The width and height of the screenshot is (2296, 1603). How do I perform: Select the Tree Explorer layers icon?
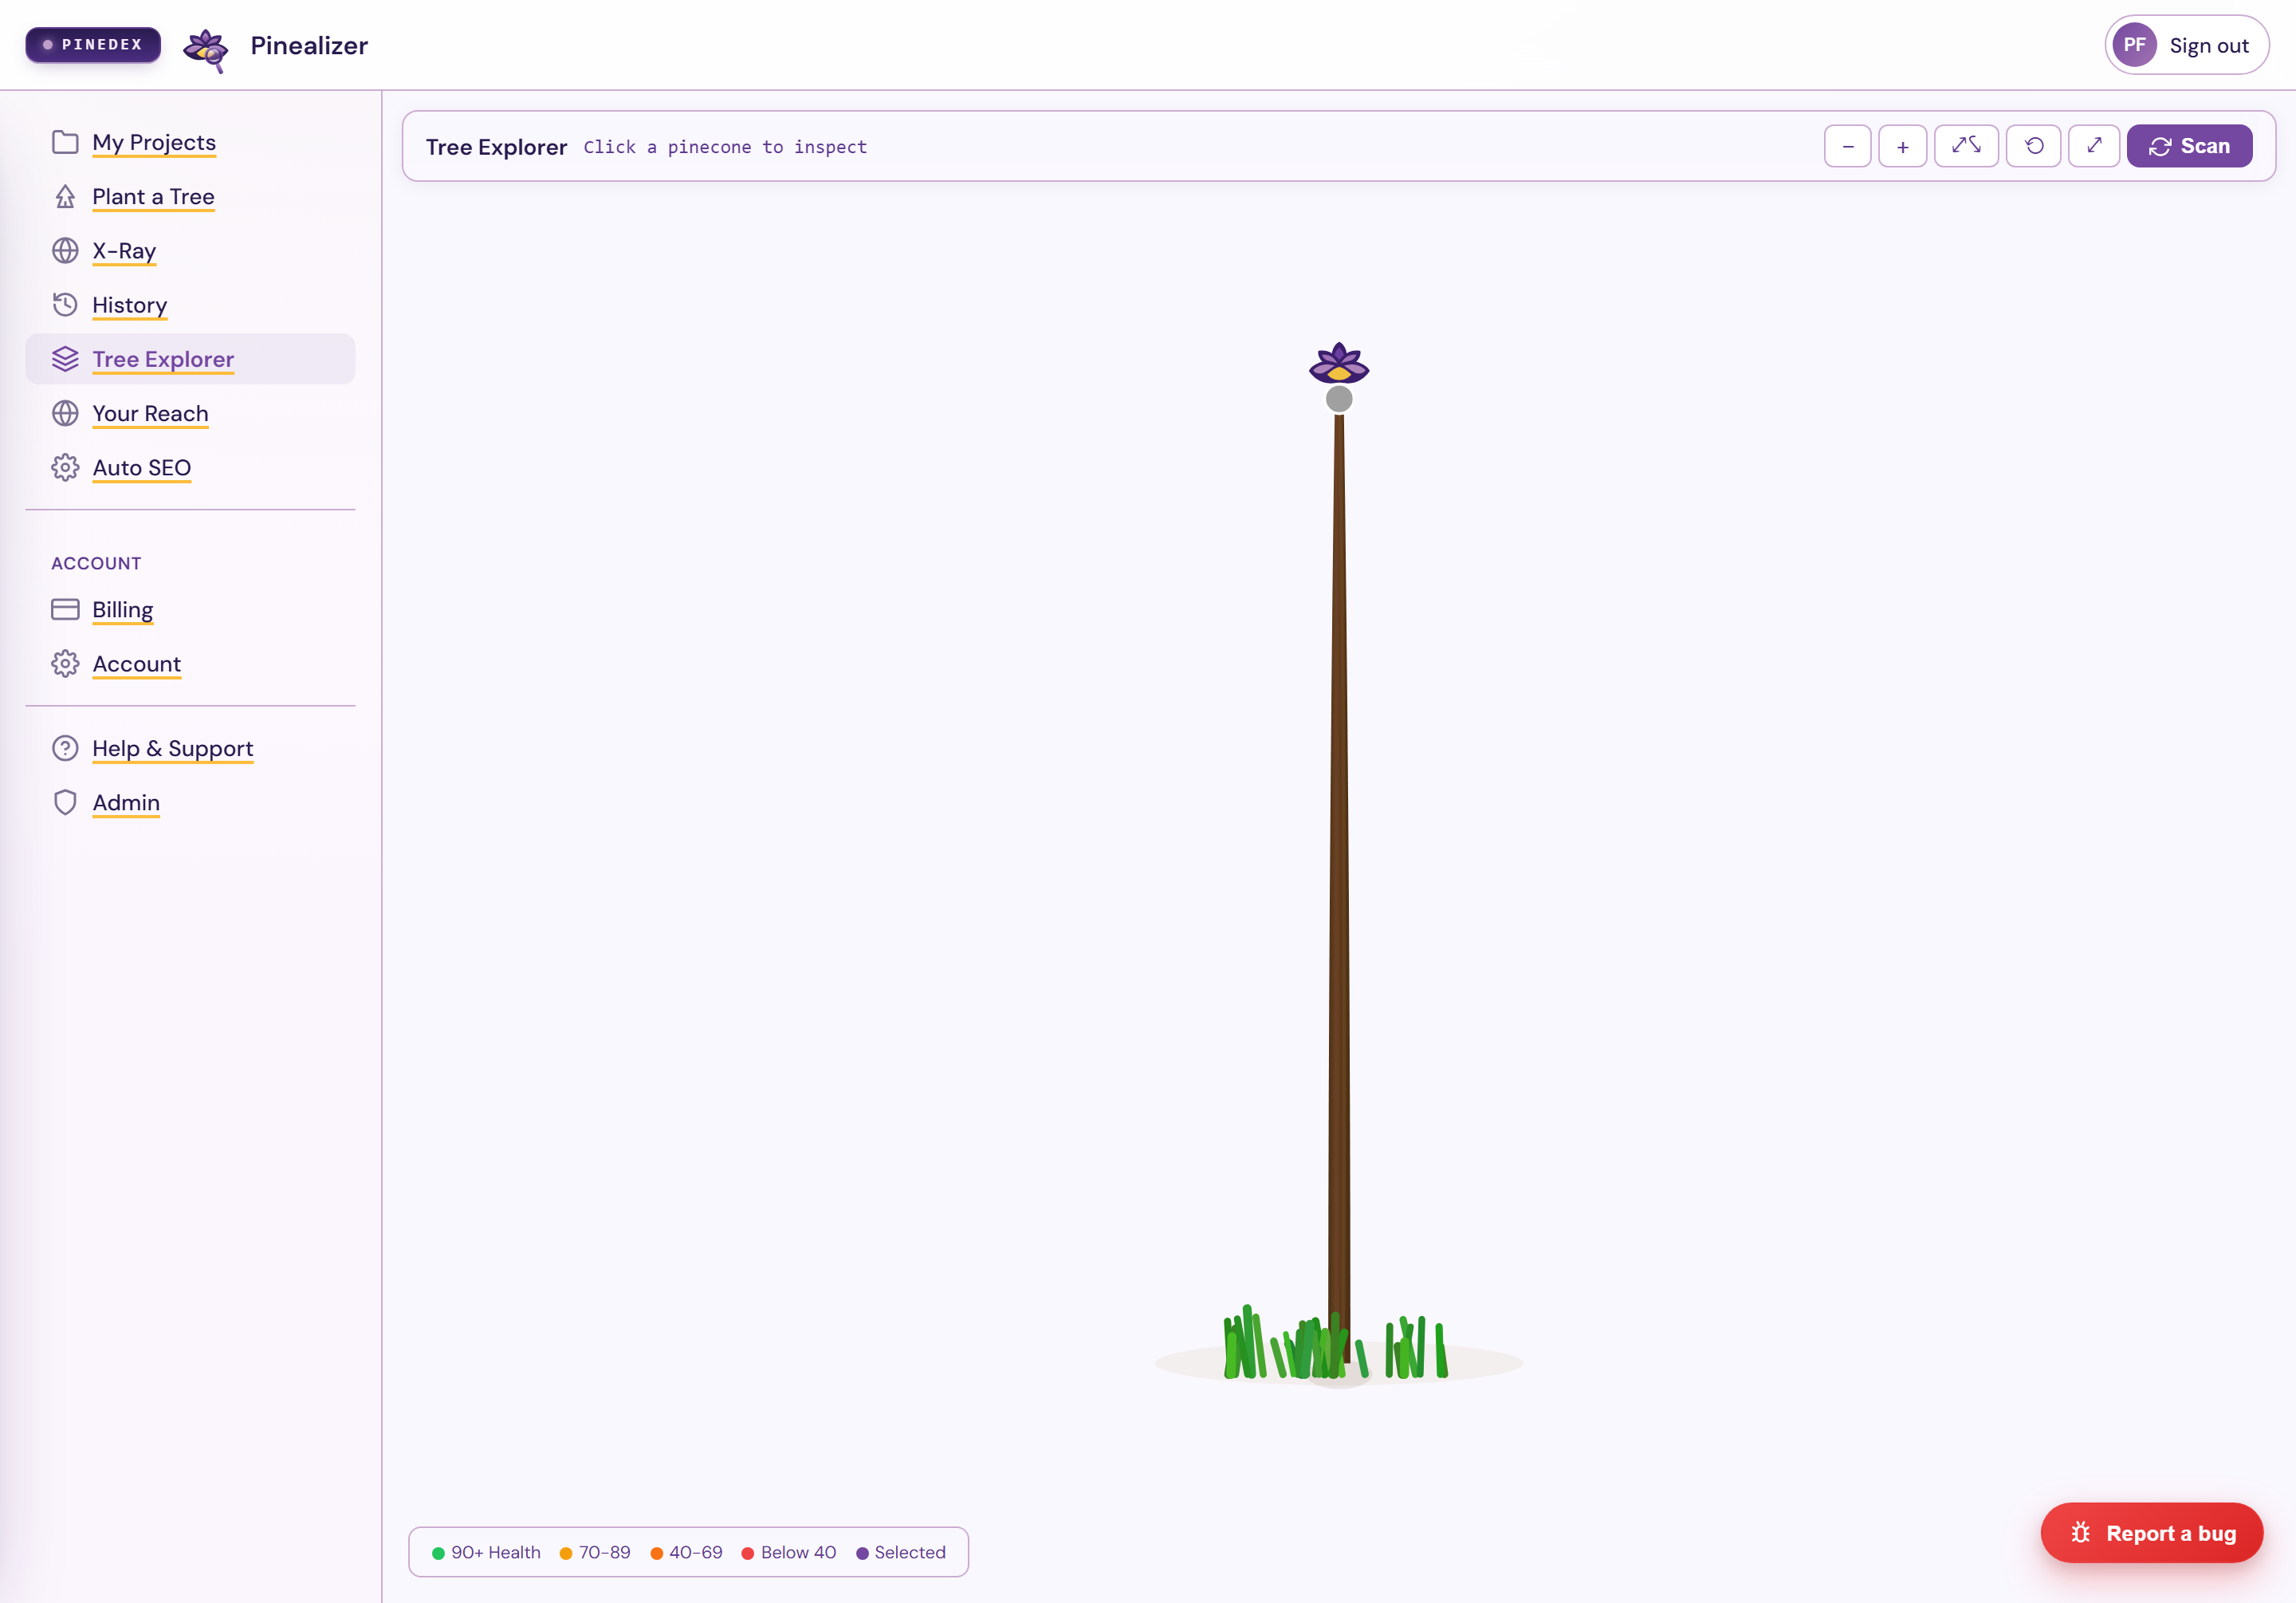65,358
